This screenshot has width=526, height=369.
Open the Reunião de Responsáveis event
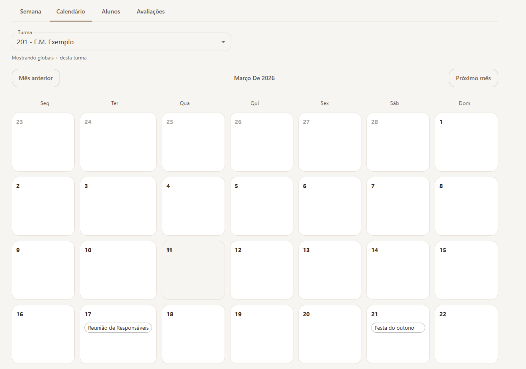click(x=118, y=328)
